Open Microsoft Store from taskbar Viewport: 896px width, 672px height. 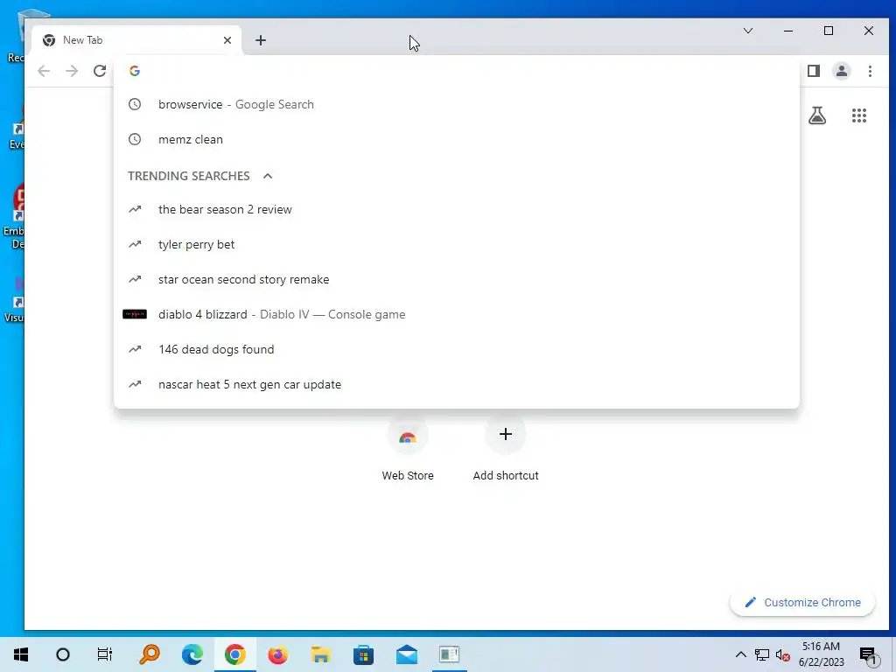click(363, 654)
